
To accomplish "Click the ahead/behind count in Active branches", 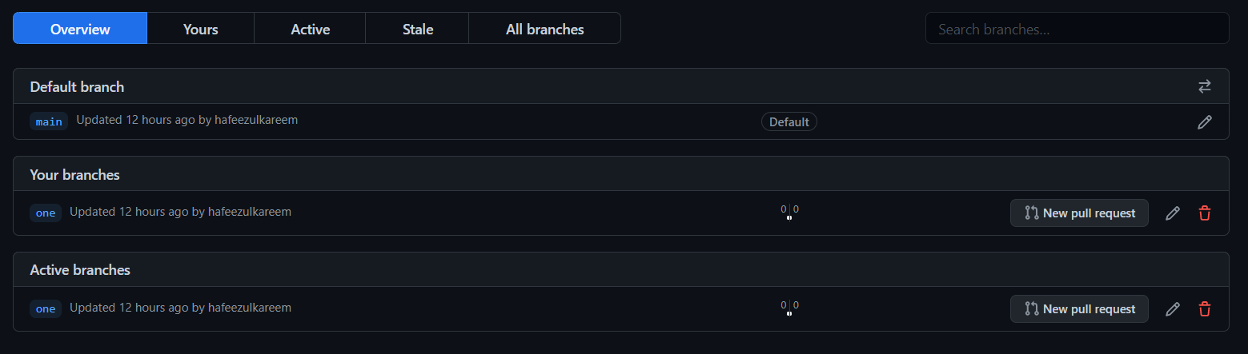I will [789, 308].
